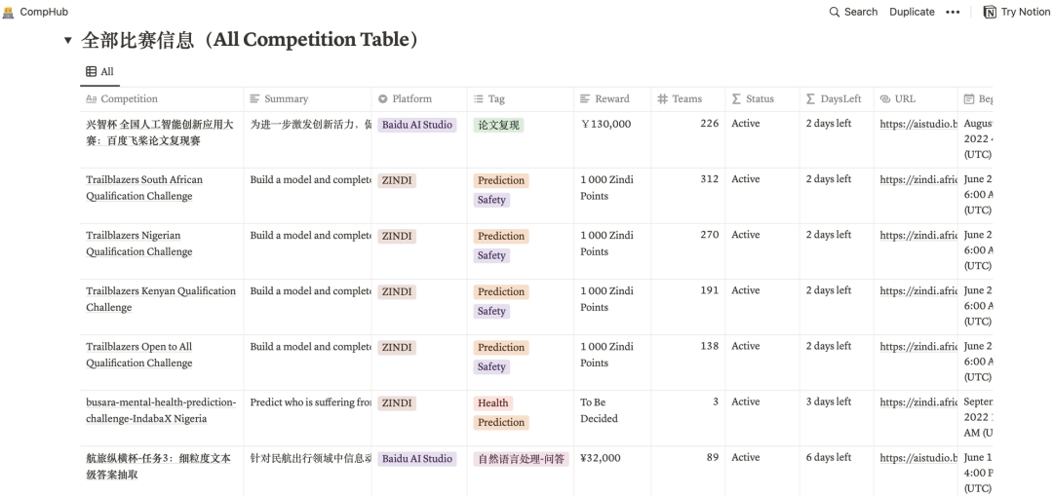Open Trailblazers Open to All Qualification Challenge

[x=139, y=355]
